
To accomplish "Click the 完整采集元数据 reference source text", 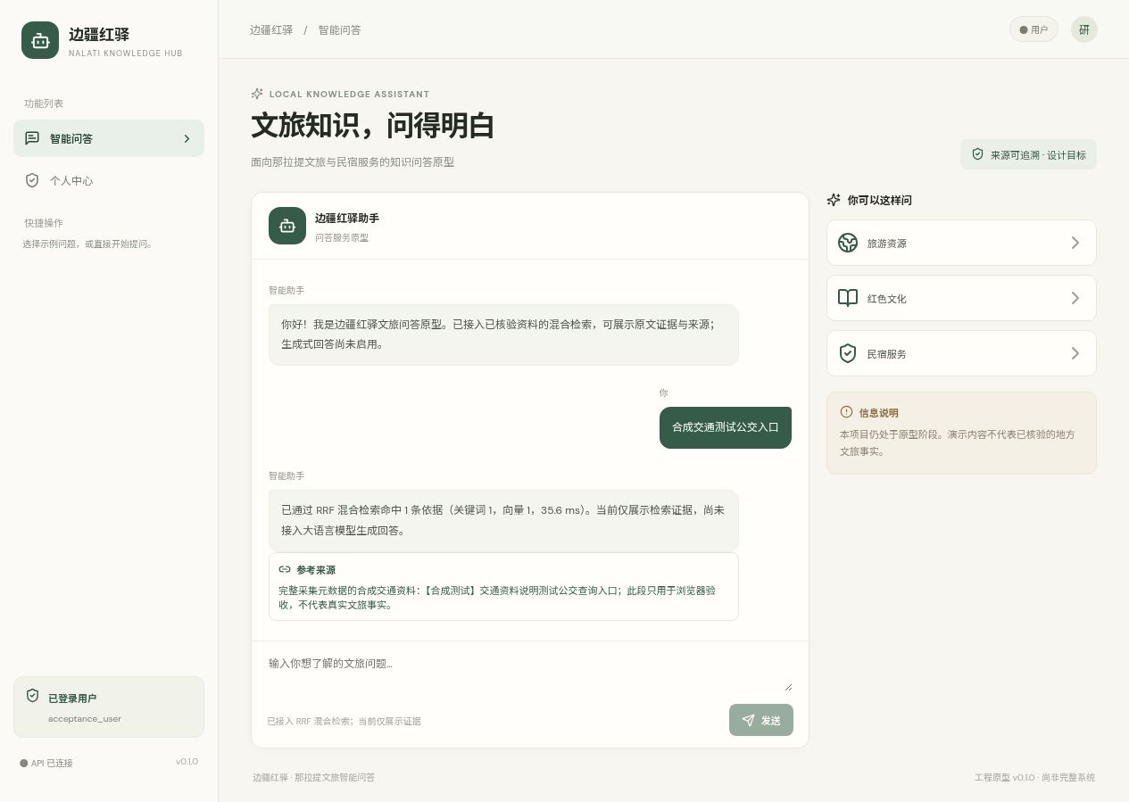I will coord(497,598).
